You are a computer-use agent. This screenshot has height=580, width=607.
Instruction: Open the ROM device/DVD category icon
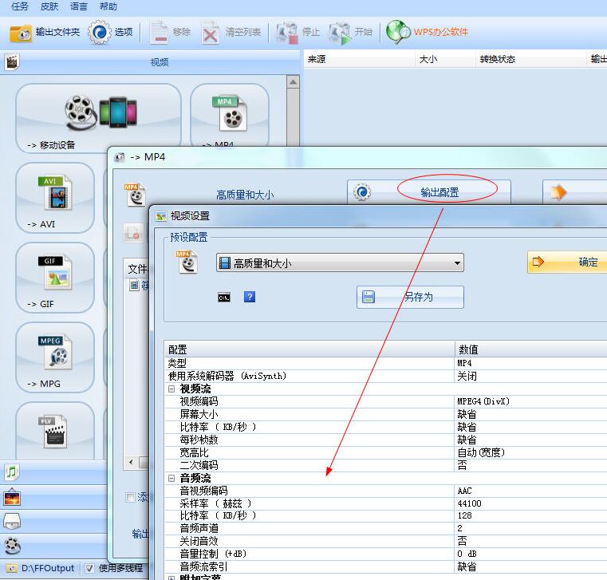(12, 521)
